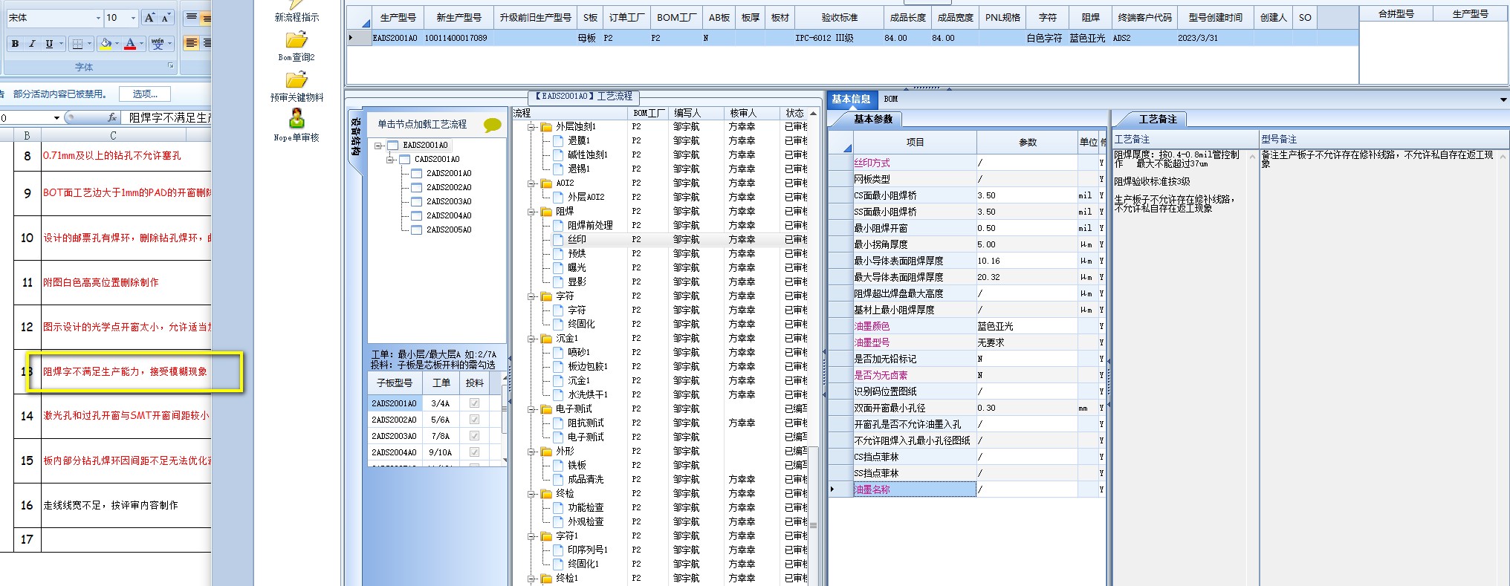Click the fx insert function icon
Screen dimensions: 1510x586
coord(112,117)
